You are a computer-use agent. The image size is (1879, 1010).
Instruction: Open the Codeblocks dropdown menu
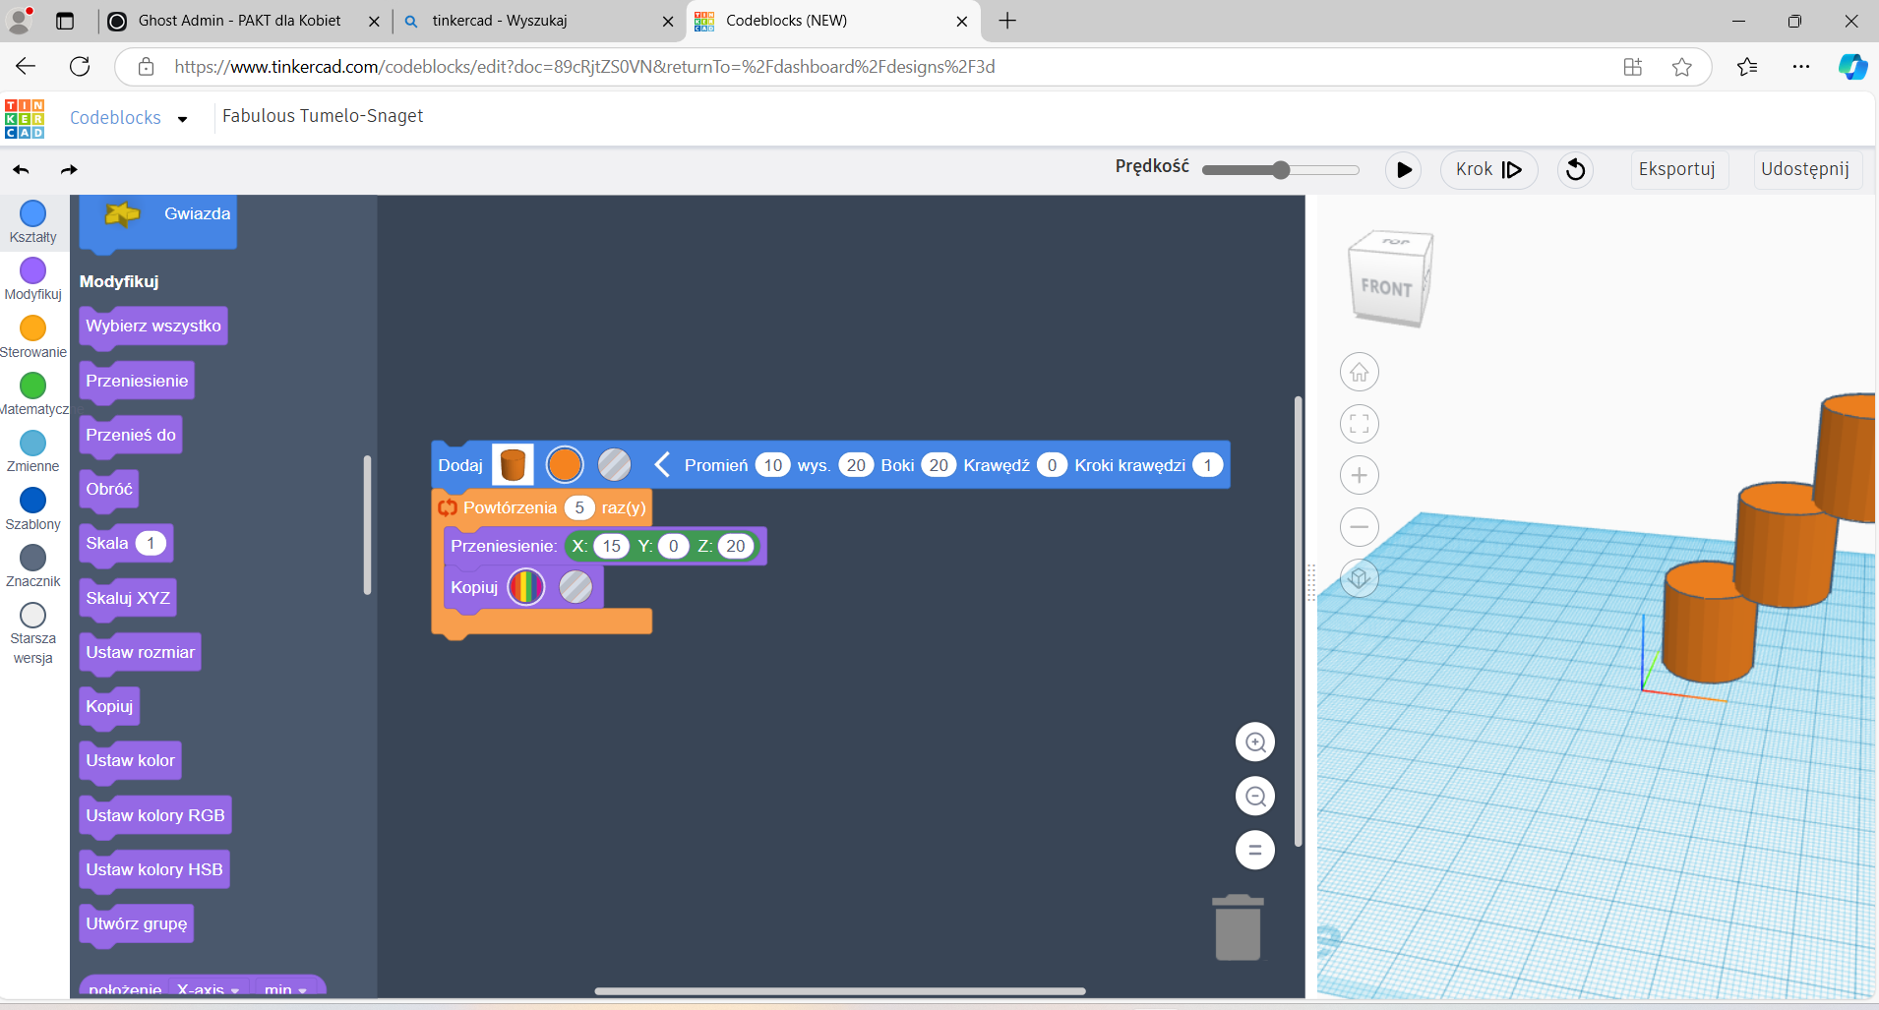point(129,118)
